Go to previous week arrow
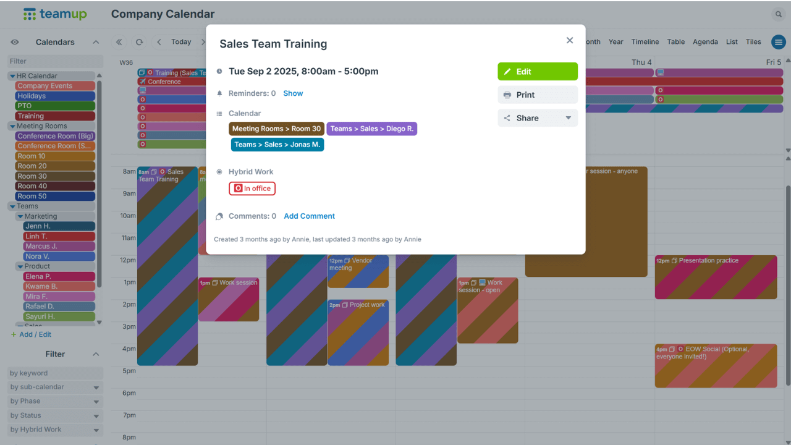Image resolution: width=791 pixels, height=445 pixels. (x=159, y=42)
